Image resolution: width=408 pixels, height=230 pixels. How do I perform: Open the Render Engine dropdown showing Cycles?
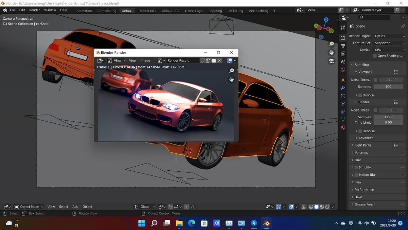(x=390, y=36)
